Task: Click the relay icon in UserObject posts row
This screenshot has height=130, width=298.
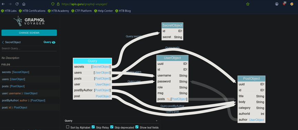Action: (168, 99)
